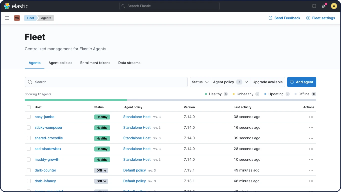Image resolution: width=341 pixels, height=192 pixels.
Task: Open the Fleet settings link
Action: pyautogui.click(x=321, y=18)
